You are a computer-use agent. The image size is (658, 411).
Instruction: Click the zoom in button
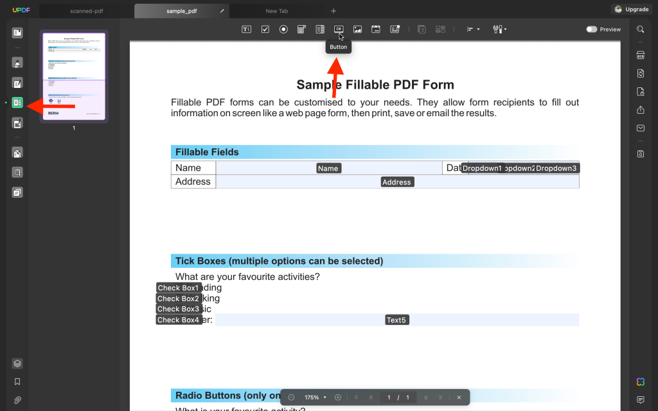pos(338,397)
